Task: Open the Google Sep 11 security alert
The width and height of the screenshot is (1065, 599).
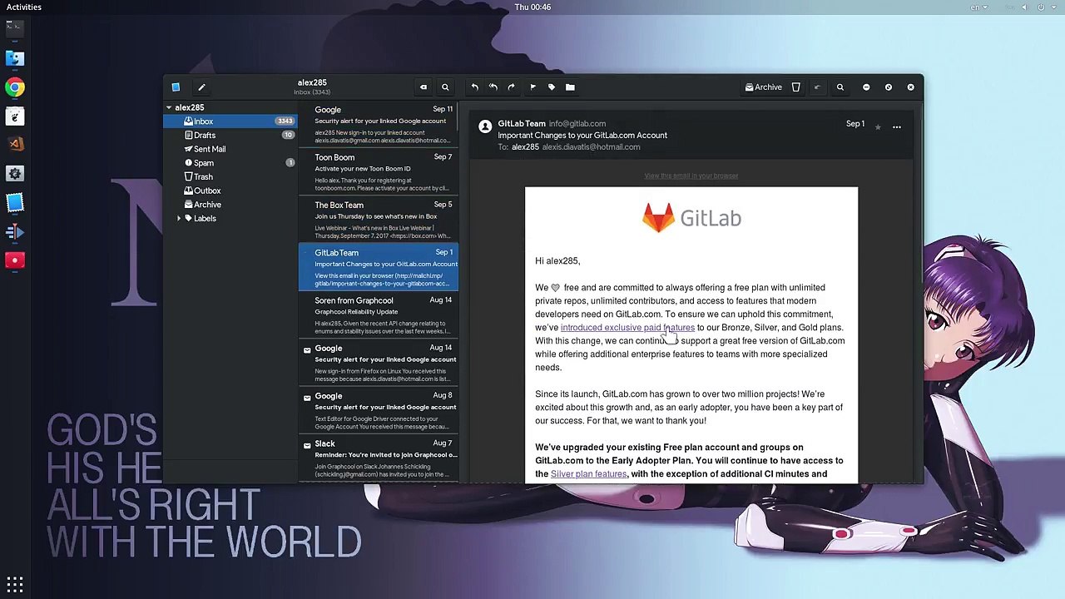Action: point(378,124)
